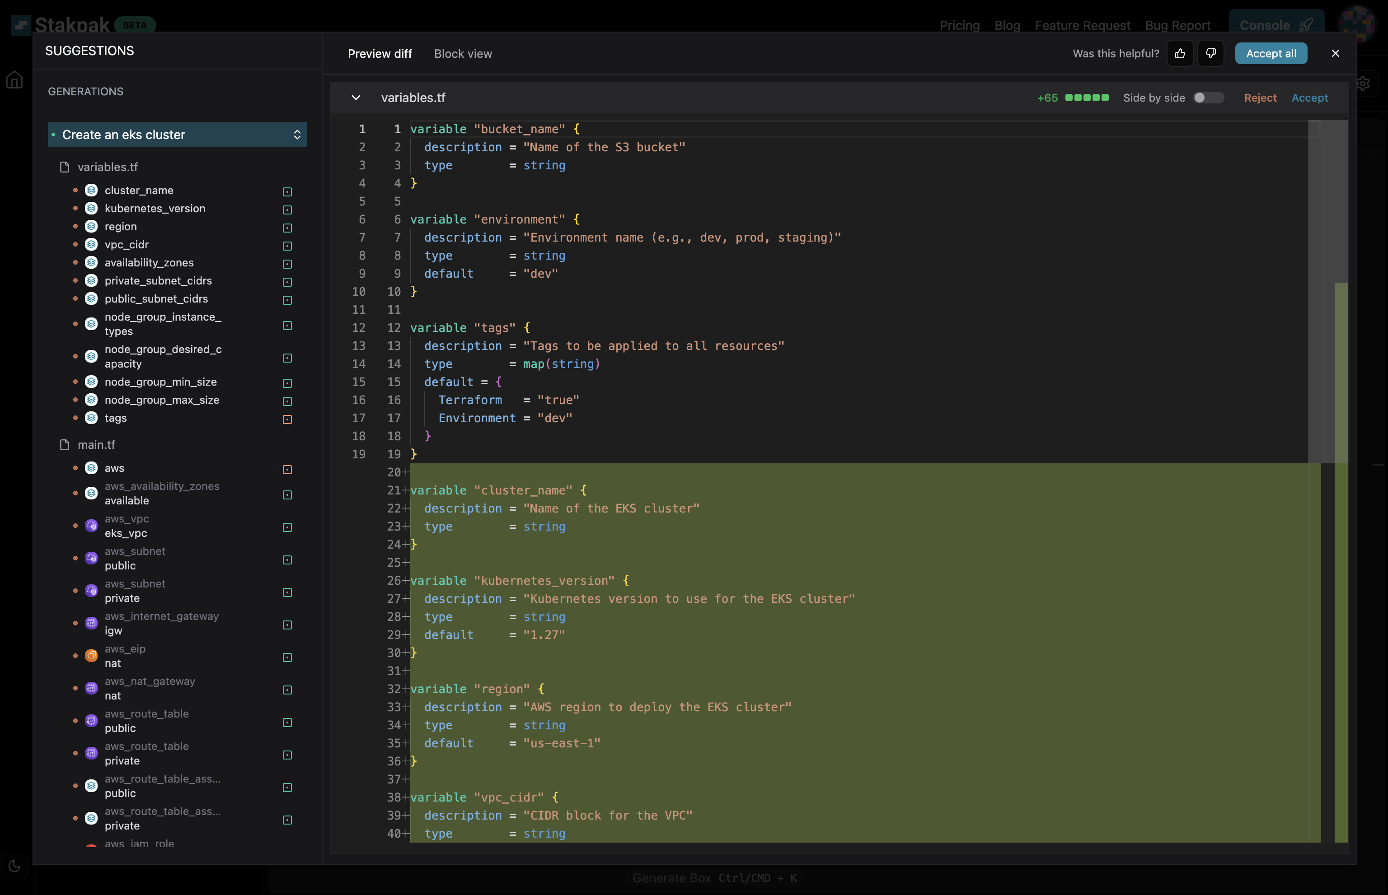Click the aws_subnet public resource icon
Screen dimensions: 1388x895
coord(91,558)
